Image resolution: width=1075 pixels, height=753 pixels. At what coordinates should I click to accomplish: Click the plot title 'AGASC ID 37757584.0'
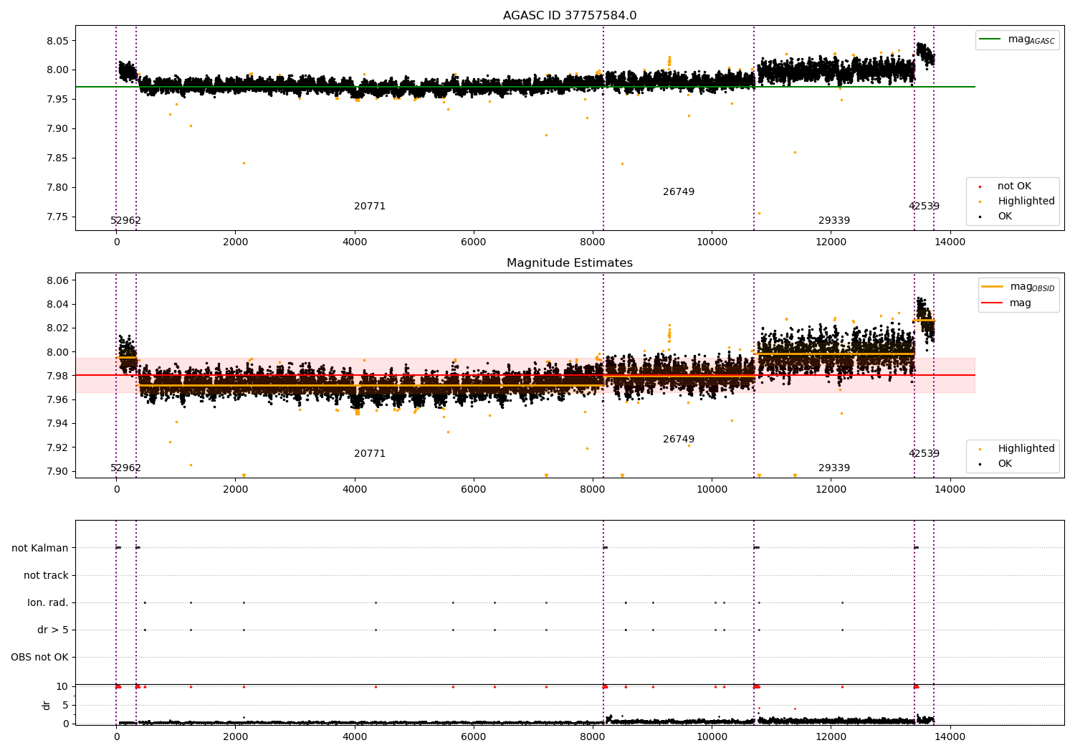pyautogui.click(x=570, y=16)
